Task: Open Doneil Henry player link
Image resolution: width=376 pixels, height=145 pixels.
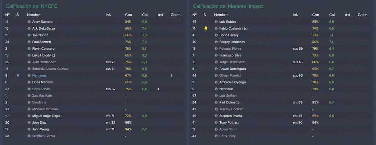Action: coord(229,35)
